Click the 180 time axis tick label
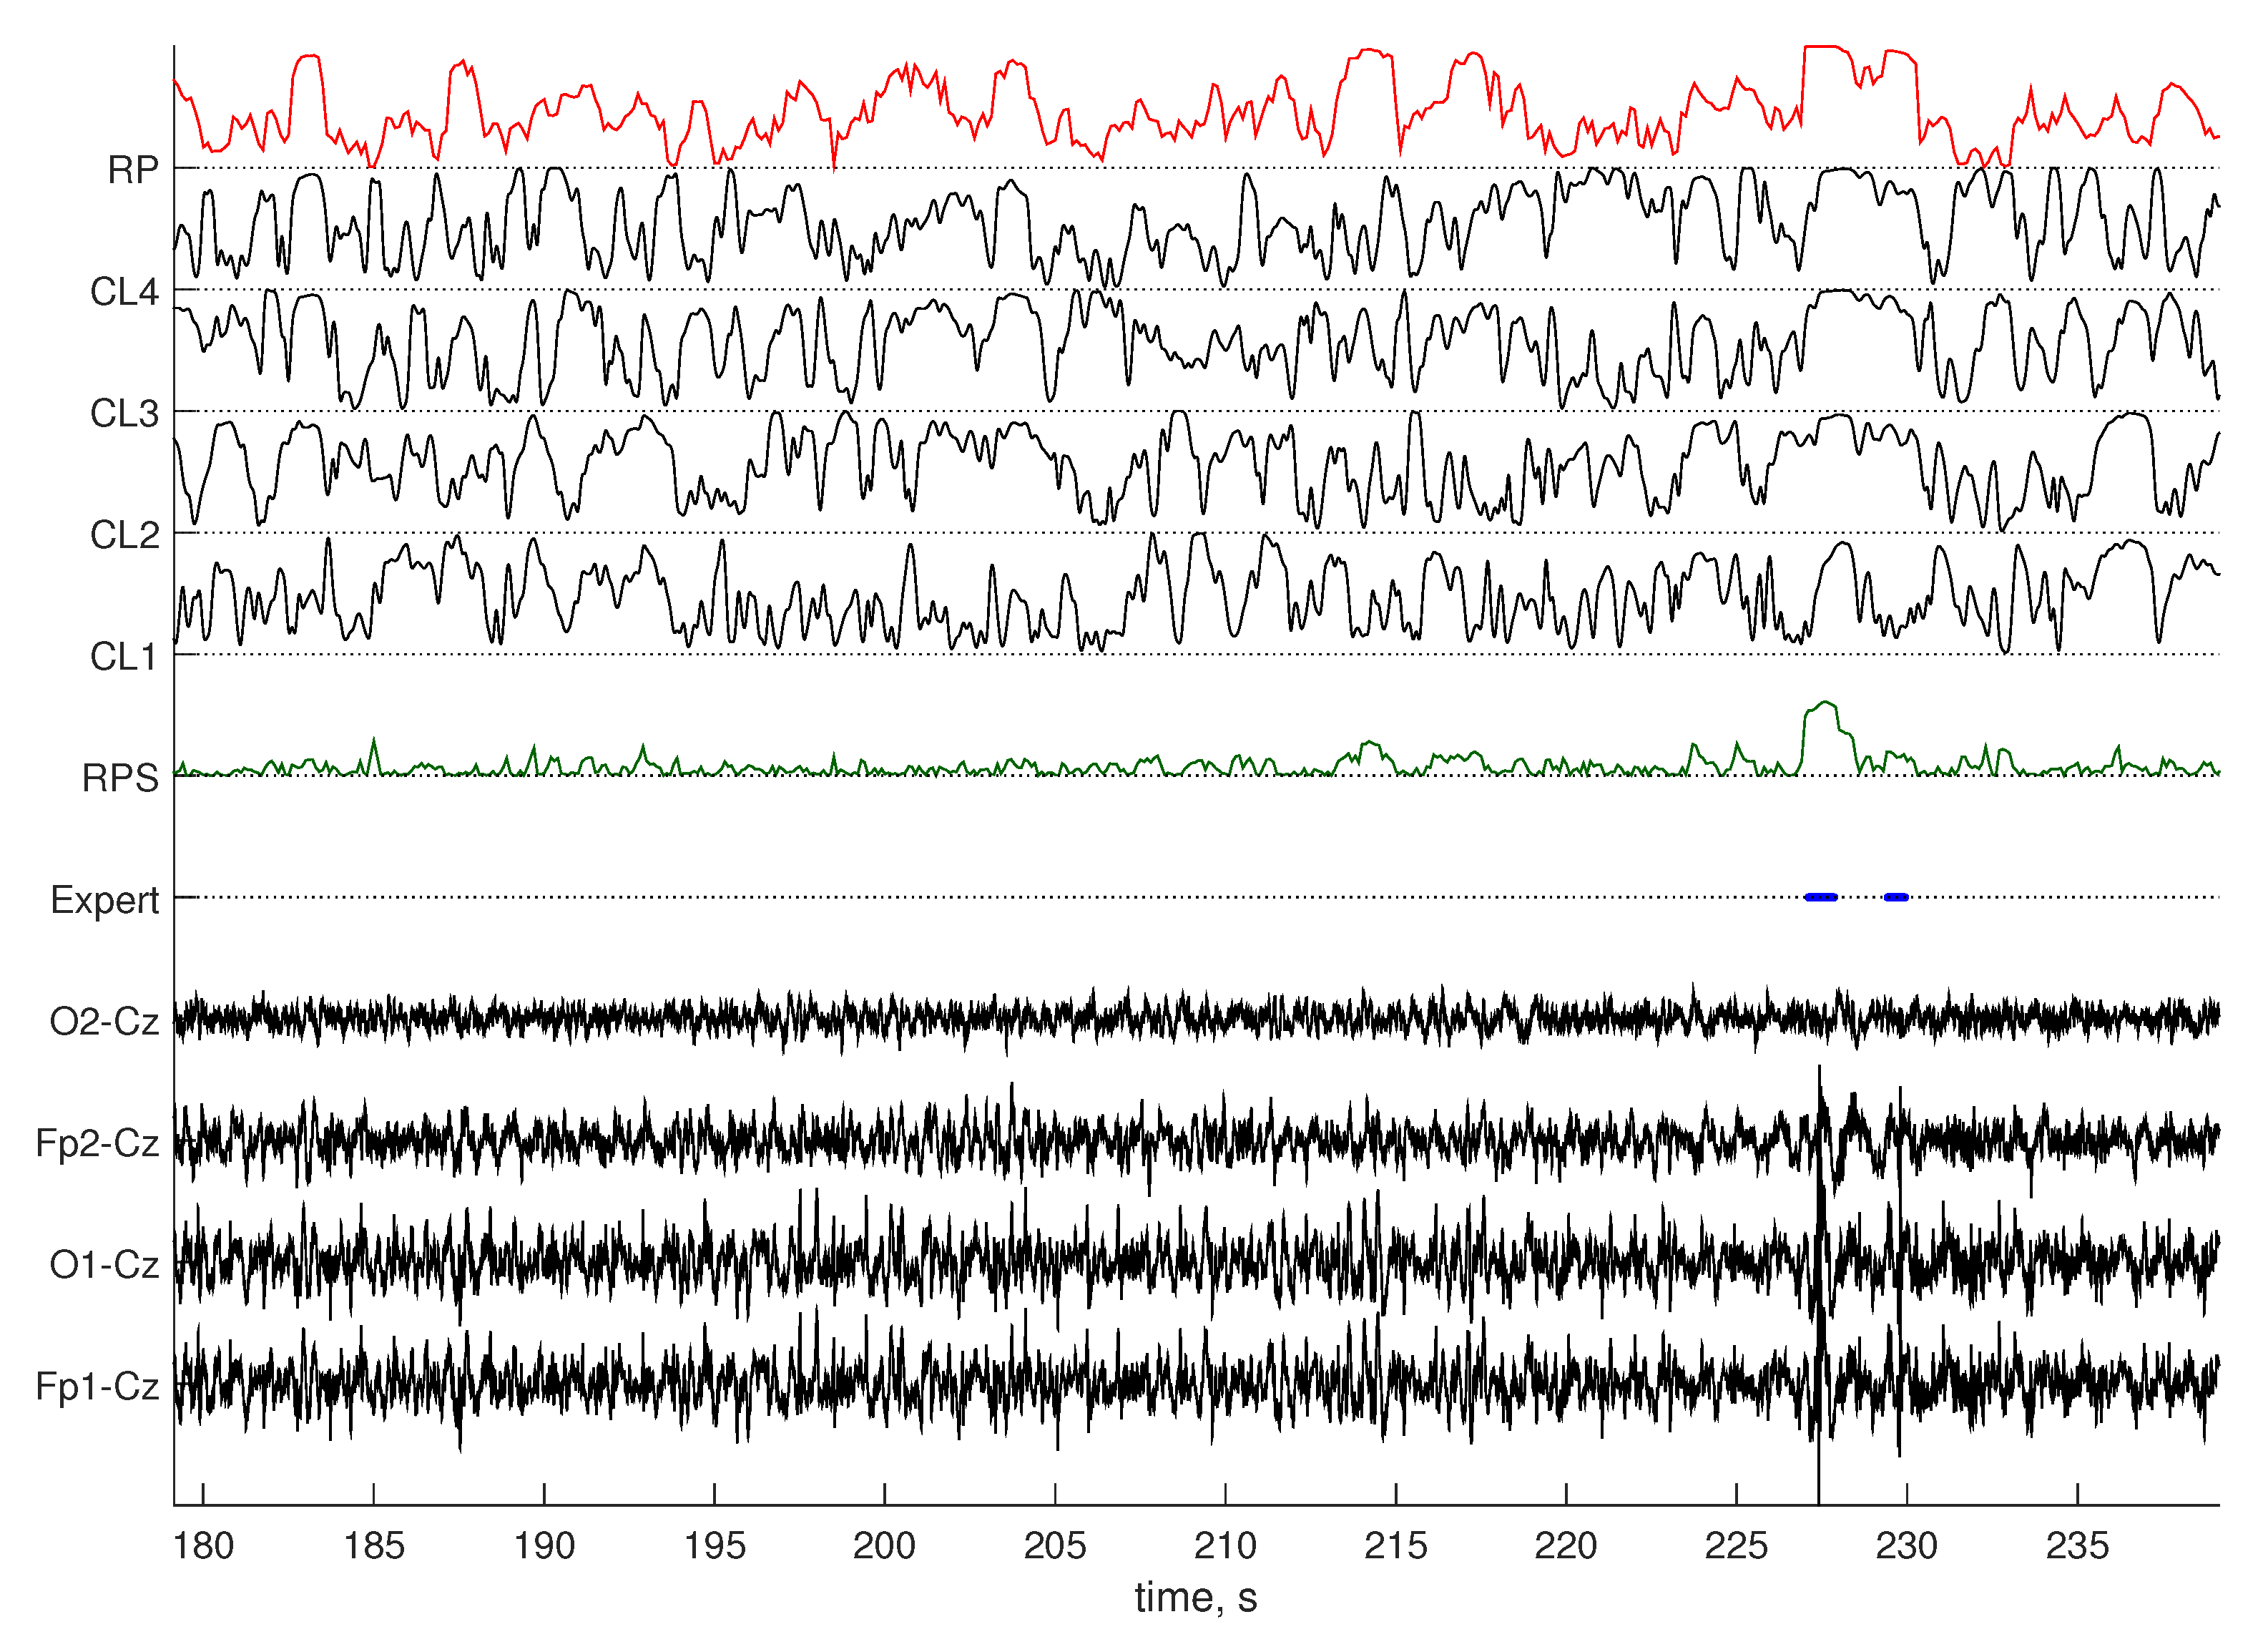This screenshot has width=2268, height=1652. pos(203,1546)
